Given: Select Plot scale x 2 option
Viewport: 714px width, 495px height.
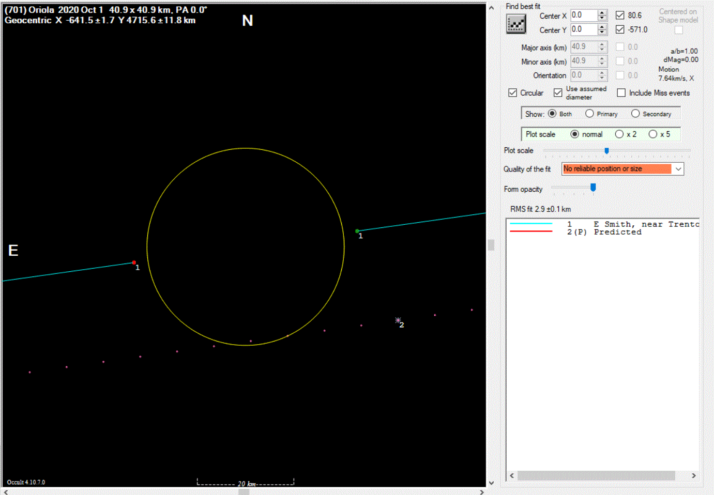Looking at the screenshot, I should (619, 134).
